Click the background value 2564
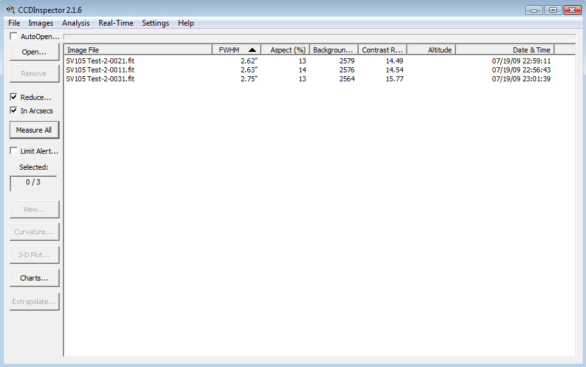This screenshot has height=367, width=586. pos(347,79)
